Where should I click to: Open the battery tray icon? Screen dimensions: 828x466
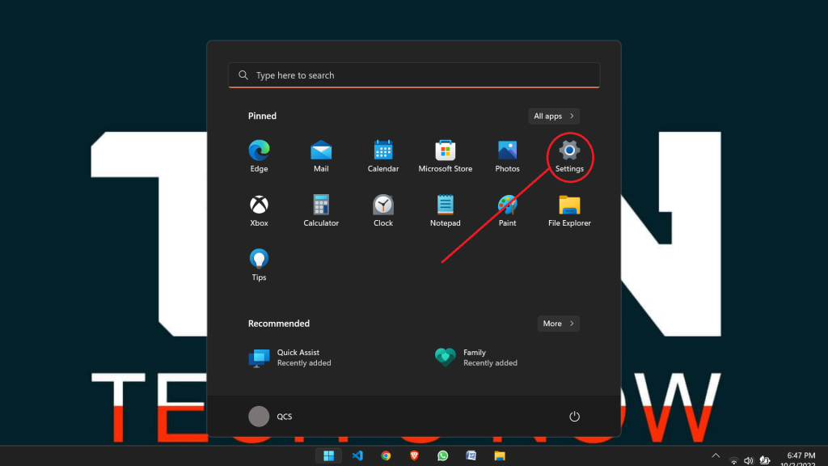tap(765, 460)
